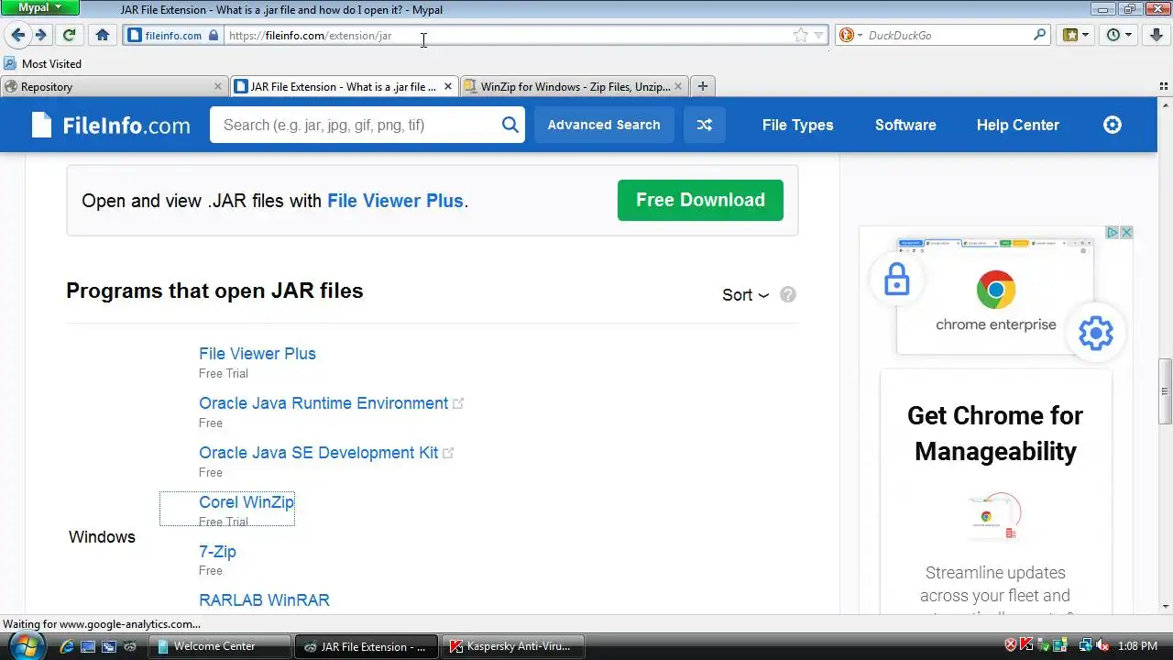Switch to the Repository tab

pyautogui.click(x=114, y=86)
